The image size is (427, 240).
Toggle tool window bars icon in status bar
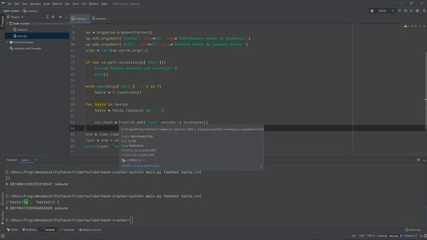tap(3, 236)
